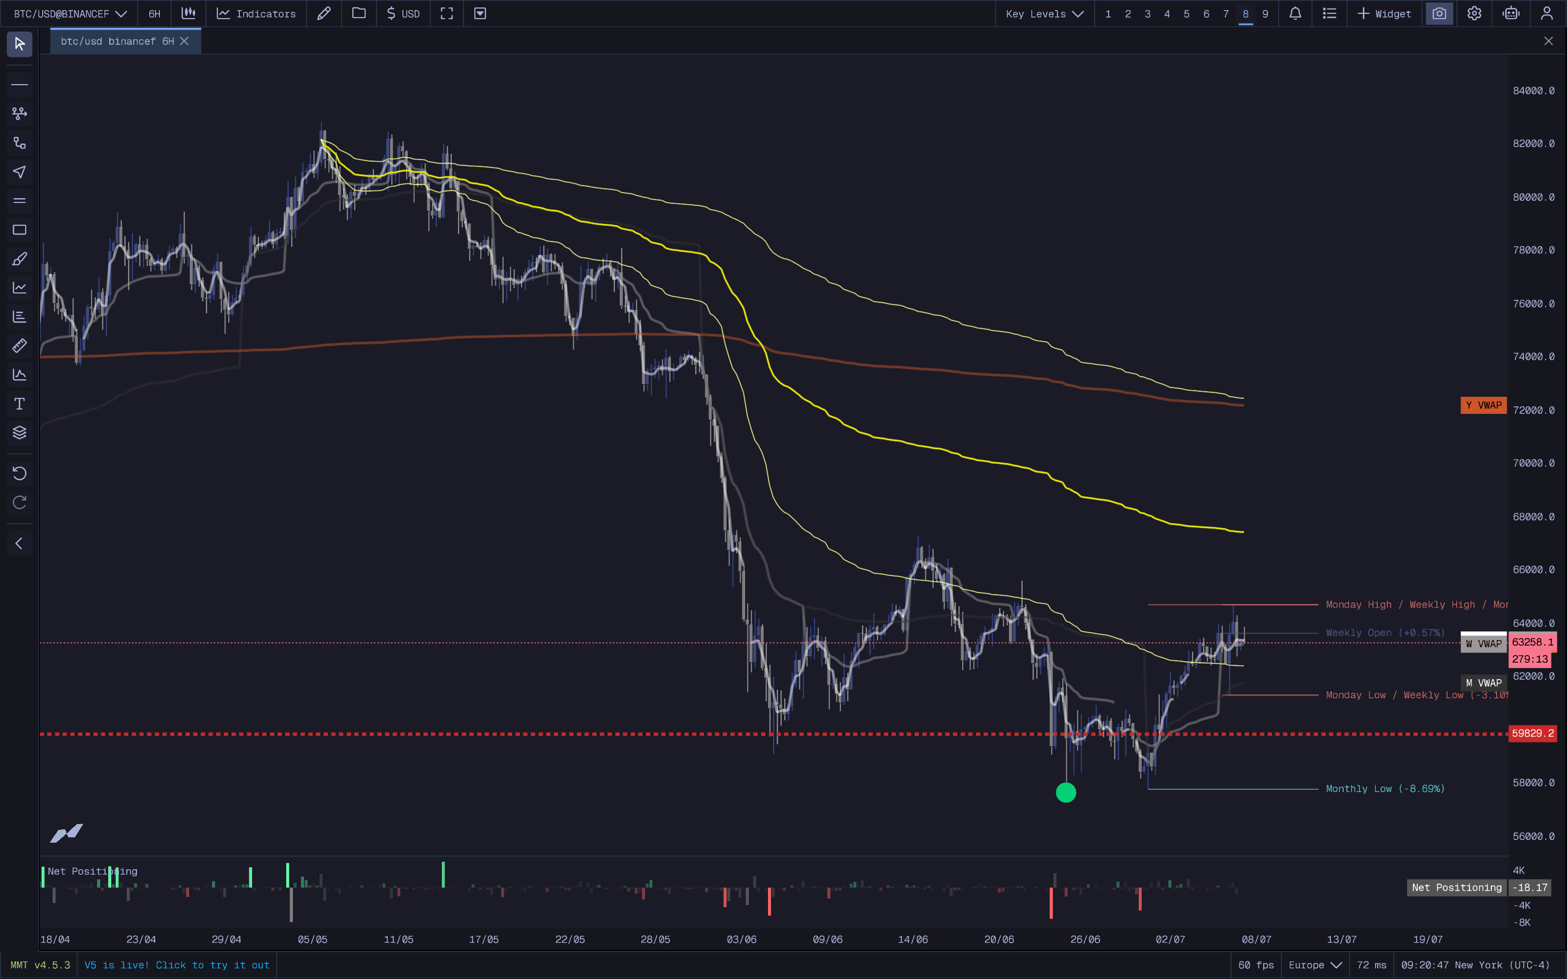Viewport: 1567px width, 979px height.
Task: Change the 6H timeframe selector
Action: pyautogui.click(x=154, y=14)
